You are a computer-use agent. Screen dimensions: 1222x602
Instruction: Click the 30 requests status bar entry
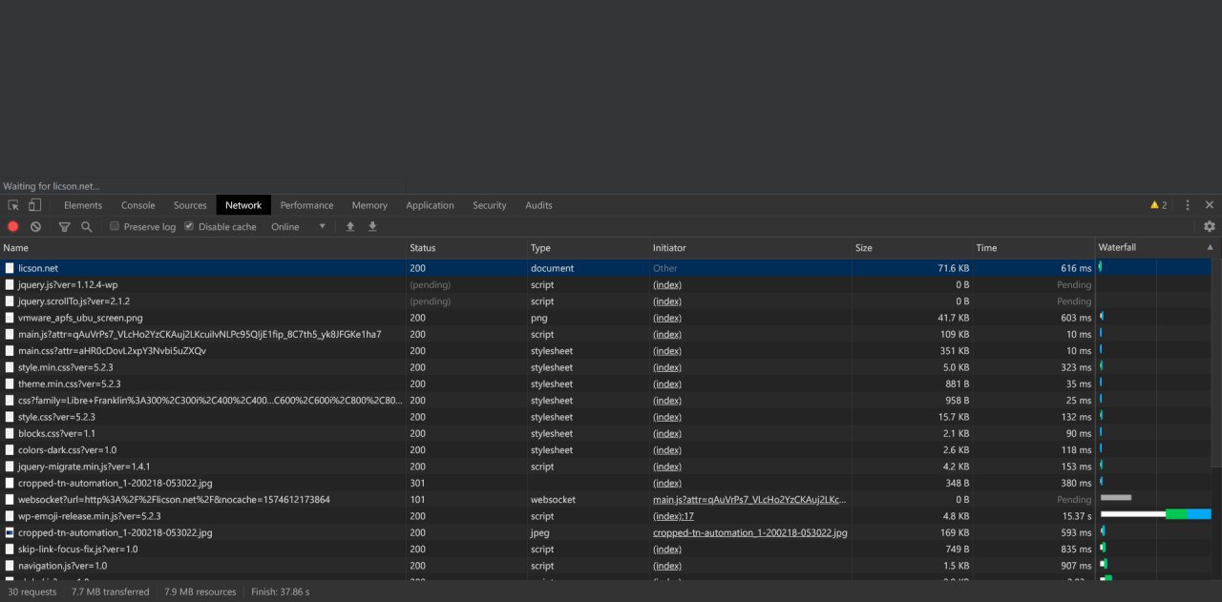pyautogui.click(x=32, y=592)
